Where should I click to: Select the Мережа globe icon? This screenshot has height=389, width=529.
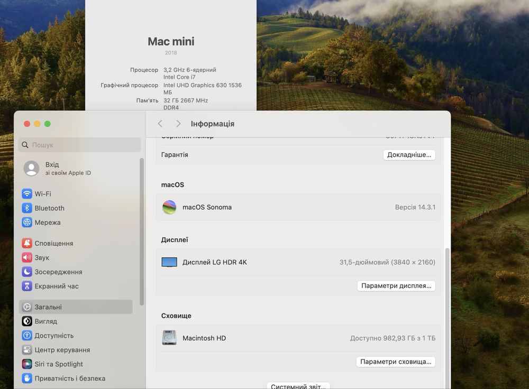pyautogui.click(x=27, y=222)
